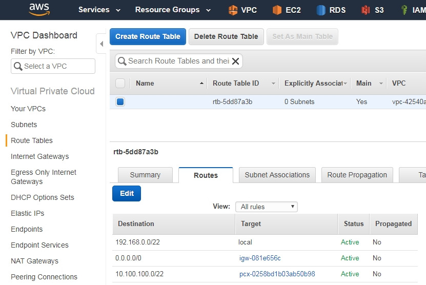
Task: Sort by the Name column arrow
Action: click(x=201, y=83)
